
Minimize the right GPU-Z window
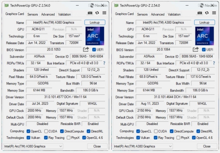[187, 6]
